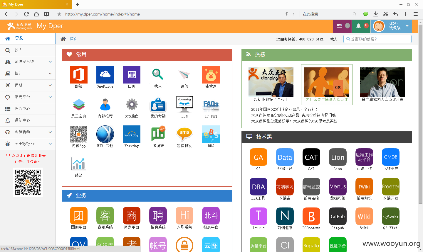Expand 阿波罗系统 in the sidebar
423x252 pixels.
pos(28,62)
